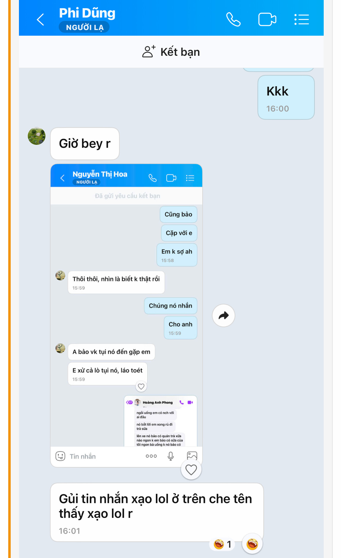341x558 pixels.
Task: Tap the NGƯỜI LẠ stranger label badge
Action: coord(84,27)
